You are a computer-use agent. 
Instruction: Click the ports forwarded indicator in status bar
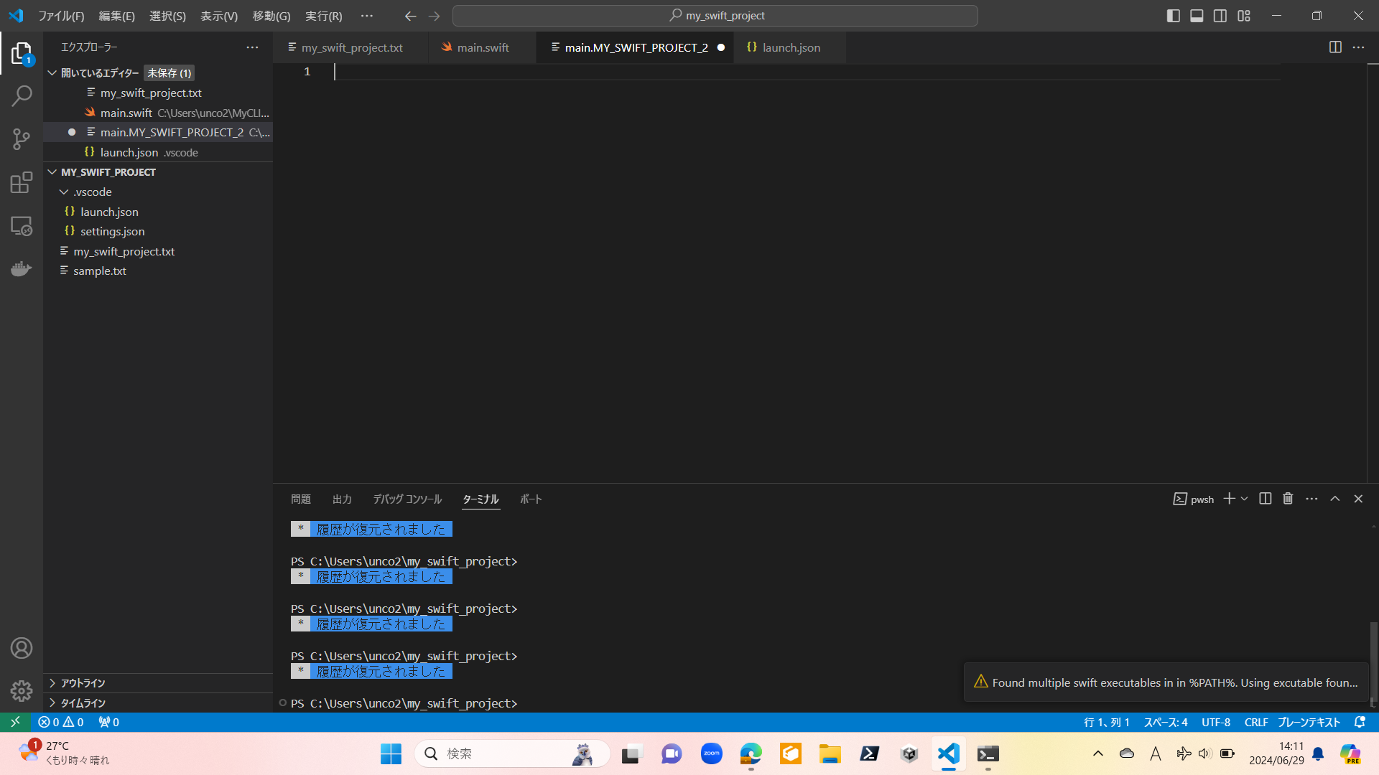pyautogui.click(x=108, y=722)
